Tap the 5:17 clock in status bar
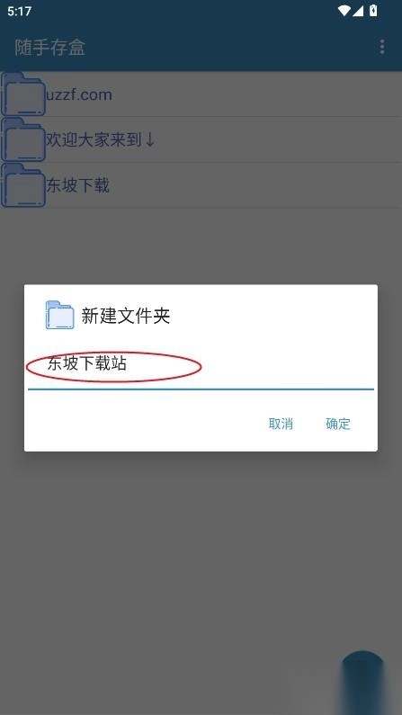The height and width of the screenshot is (715, 402). (19, 11)
